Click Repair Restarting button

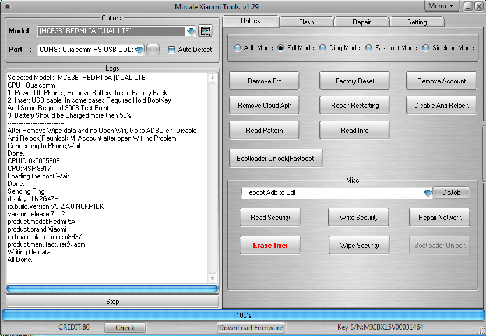pyautogui.click(x=354, y=106)
